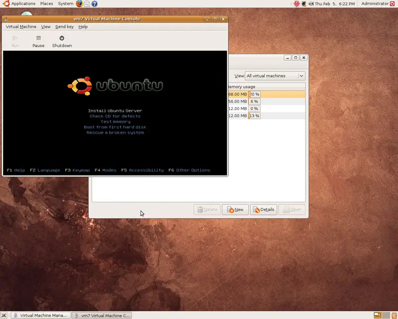Screen dimensions: 398x319
Task: Open the Applications menu in top panel
Action: pyautogui.click(x=19, y=3)
